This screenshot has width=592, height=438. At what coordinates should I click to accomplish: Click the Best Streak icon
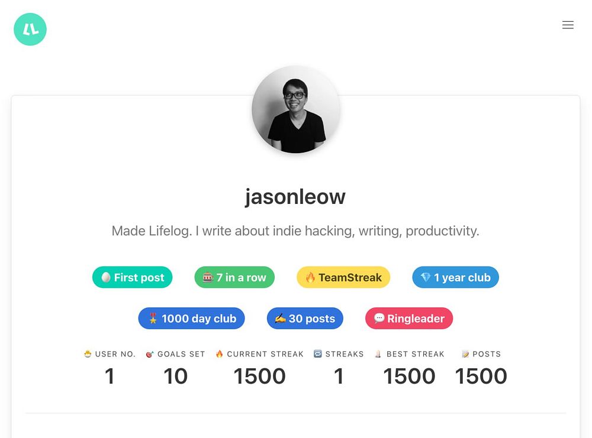pos(378,354)
